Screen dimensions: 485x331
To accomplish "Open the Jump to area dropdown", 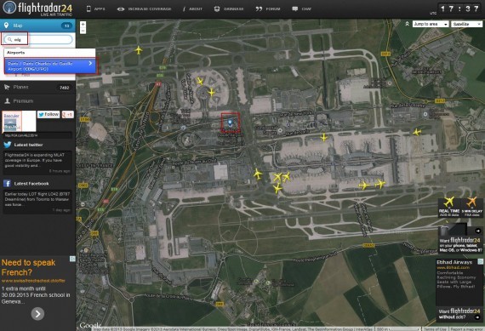I will click(x=431, y=24).
